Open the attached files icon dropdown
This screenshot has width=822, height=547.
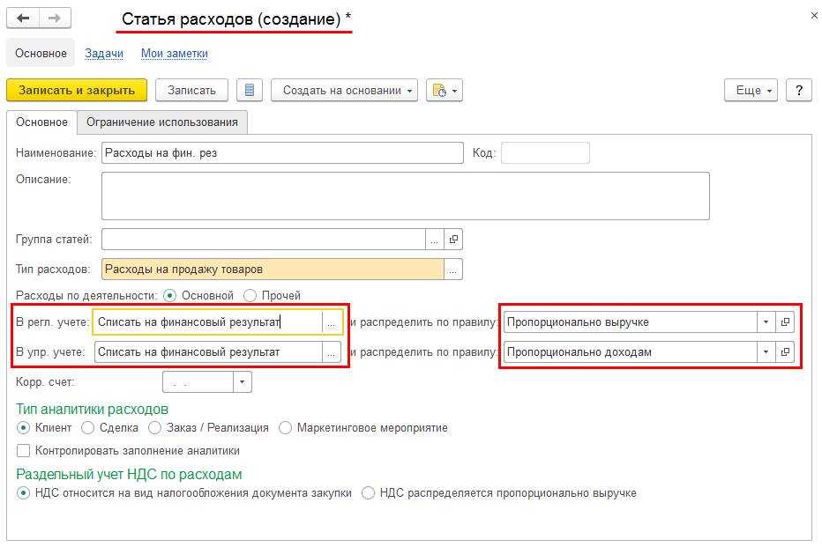[x=444, y=90]
